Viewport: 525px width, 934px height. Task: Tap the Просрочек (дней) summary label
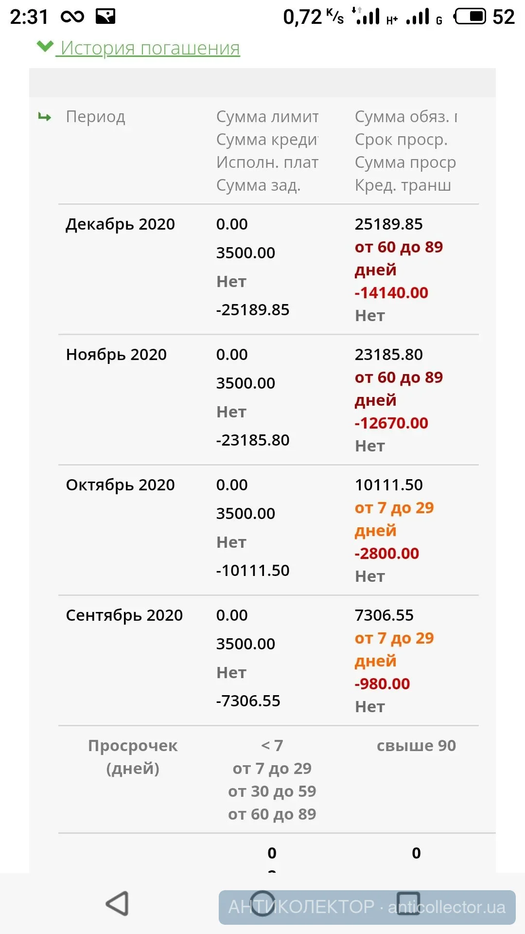(133, 757)
